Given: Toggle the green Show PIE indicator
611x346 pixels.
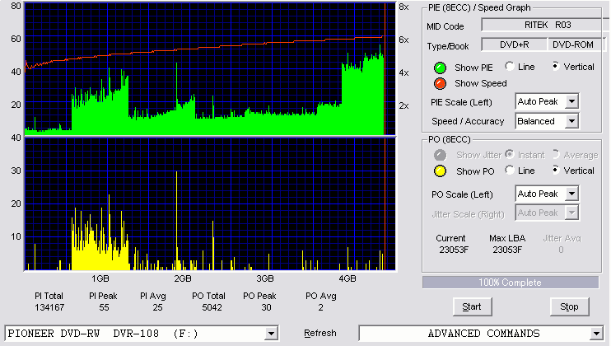Looking at the screenshot, I should point(440,68).
